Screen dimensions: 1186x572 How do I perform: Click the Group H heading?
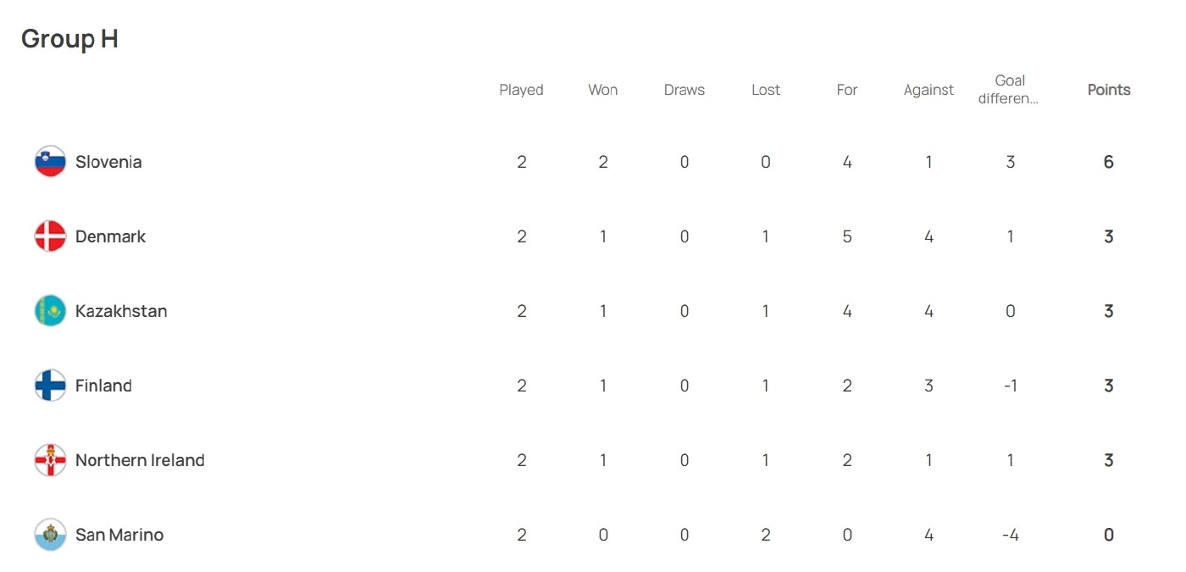[69, 39]
